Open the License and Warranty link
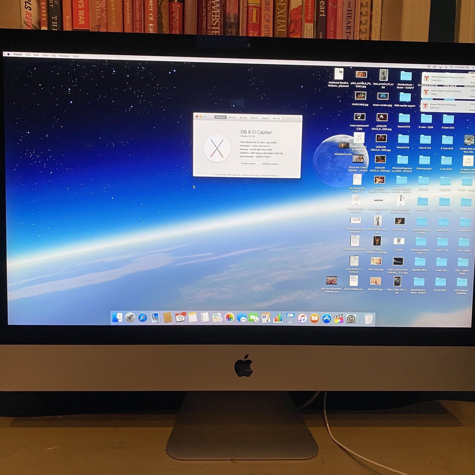 click(x=269, y=176)
